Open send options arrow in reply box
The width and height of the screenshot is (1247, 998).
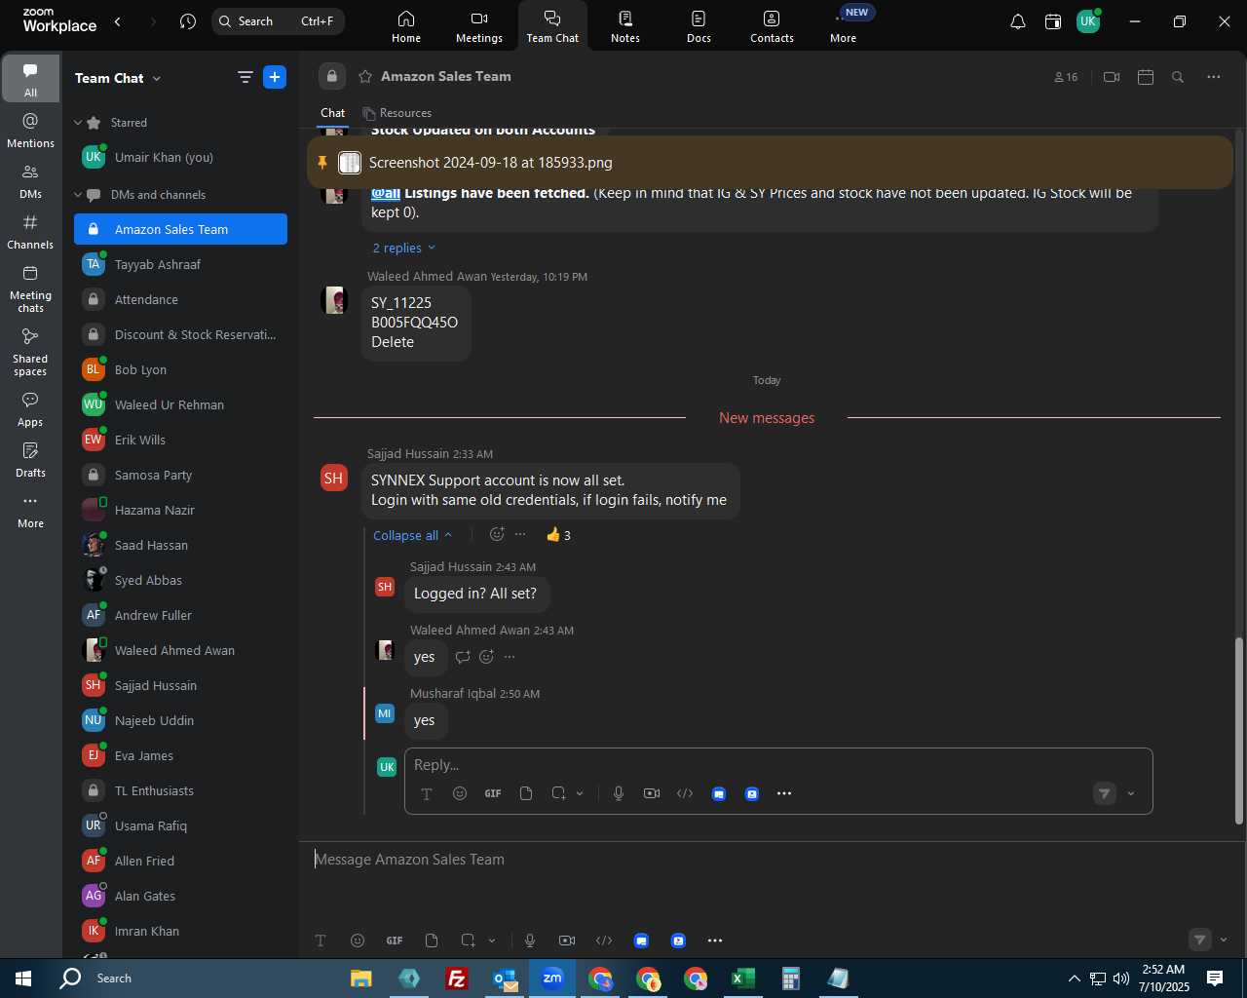(1131, 793)
